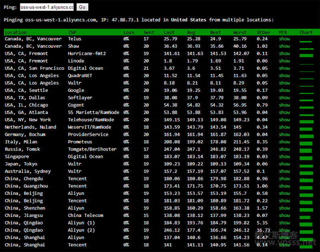This screenshot has height=252, width=320.
Task: Select worst value 246.12 for Qingdao Aliyun (2)
Action: click(x=242, y=230)
